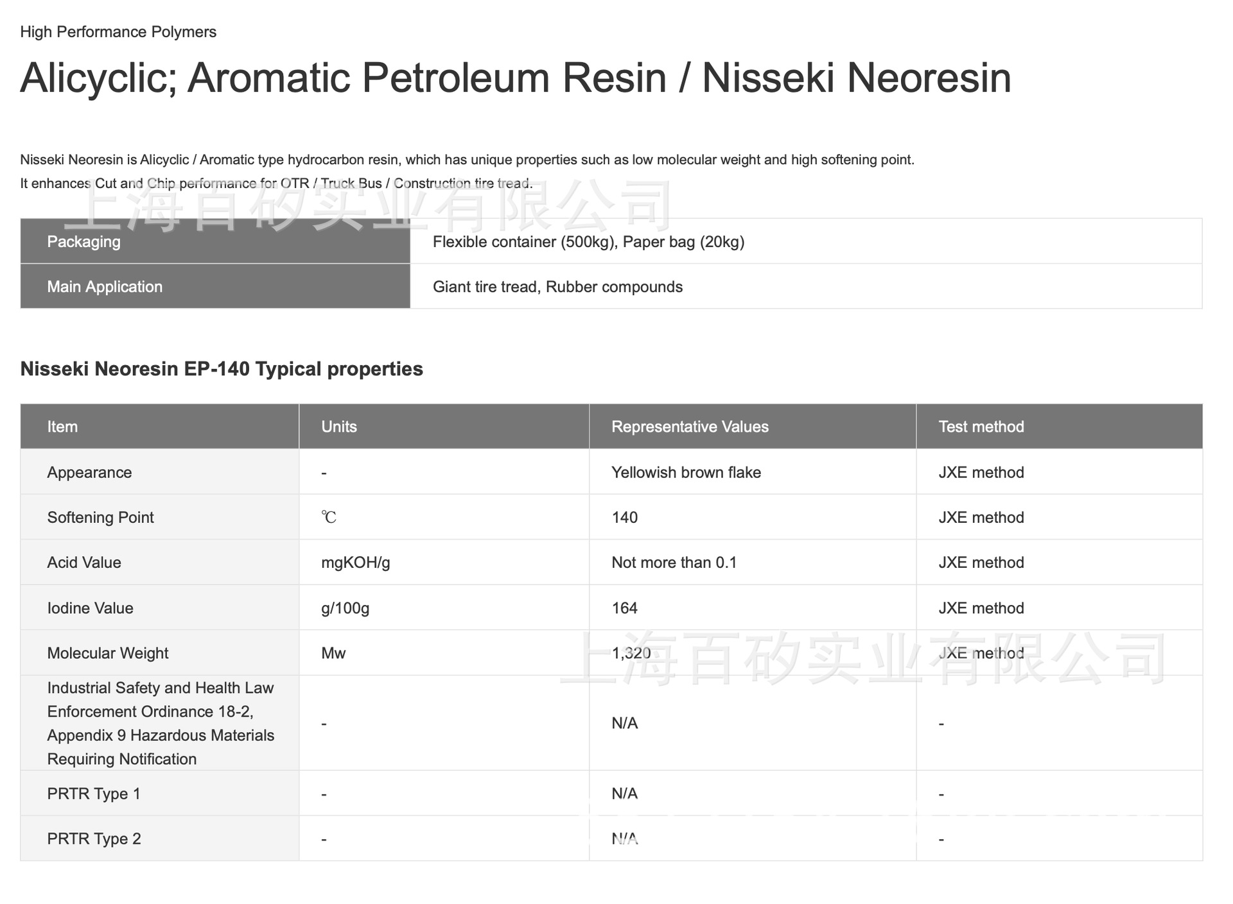Click the Main Application row header

pyautogui.click(x=105, y=287)
